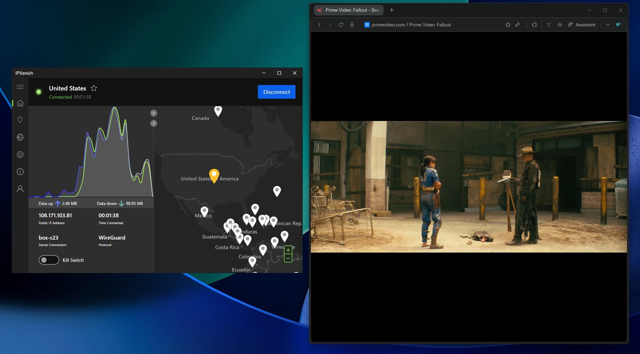Open the IPVanish Locations pin tab
Image resolution: width=640 pixels, height=354 pixels.
tap(20, 120)
